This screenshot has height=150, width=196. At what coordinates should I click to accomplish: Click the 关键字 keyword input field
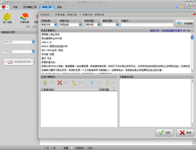coord(147,25)
